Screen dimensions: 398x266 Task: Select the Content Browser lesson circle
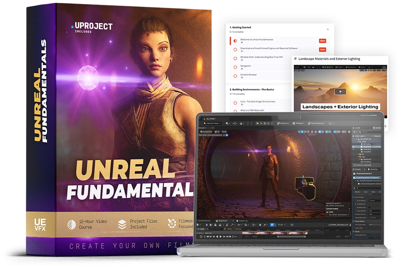tap(235, 76)
